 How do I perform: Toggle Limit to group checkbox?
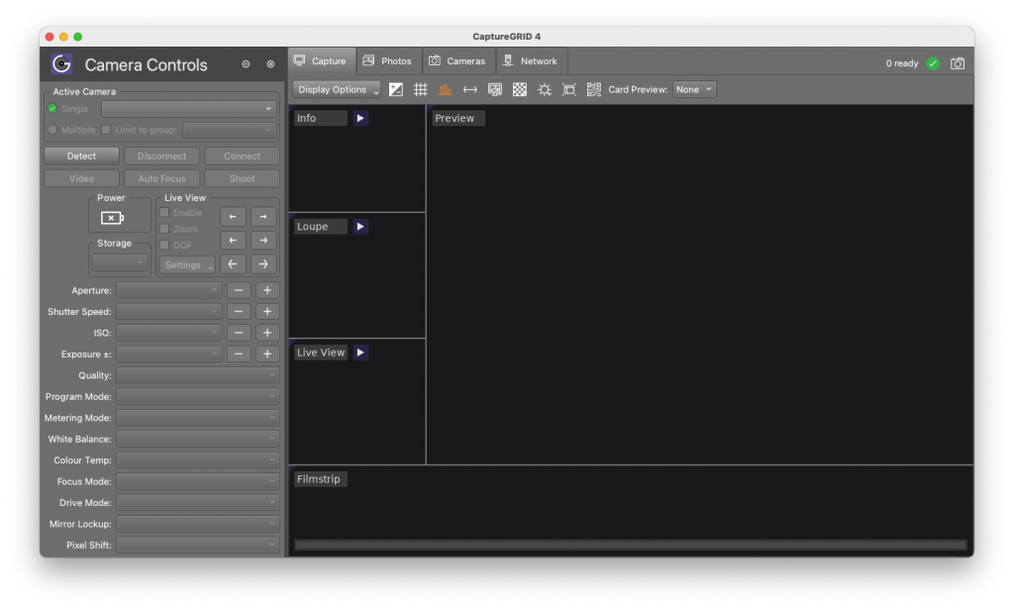click(x=106, y=130)
